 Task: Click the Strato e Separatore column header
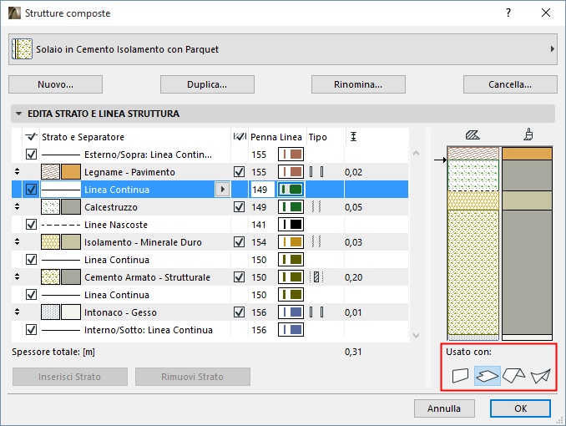tap(83, 137)
